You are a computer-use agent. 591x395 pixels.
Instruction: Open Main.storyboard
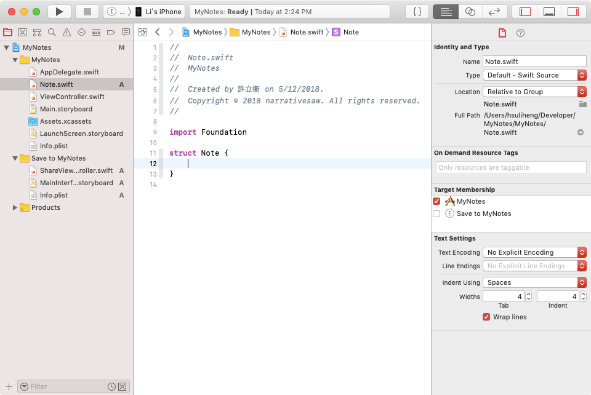click(66, 109)
